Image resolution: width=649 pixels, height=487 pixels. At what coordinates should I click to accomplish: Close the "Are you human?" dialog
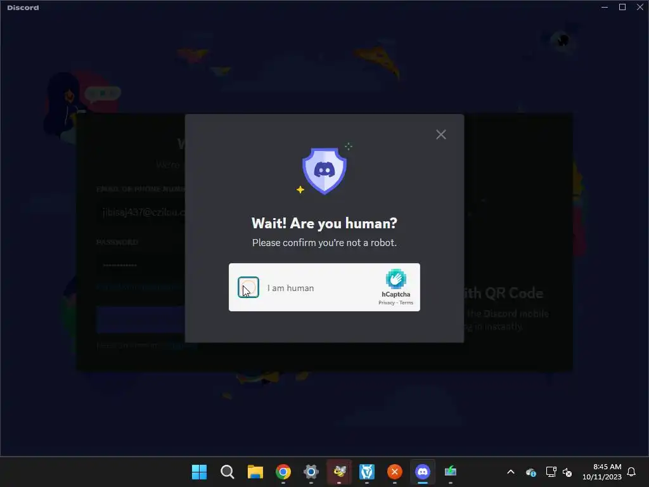(x=441, y=134)
